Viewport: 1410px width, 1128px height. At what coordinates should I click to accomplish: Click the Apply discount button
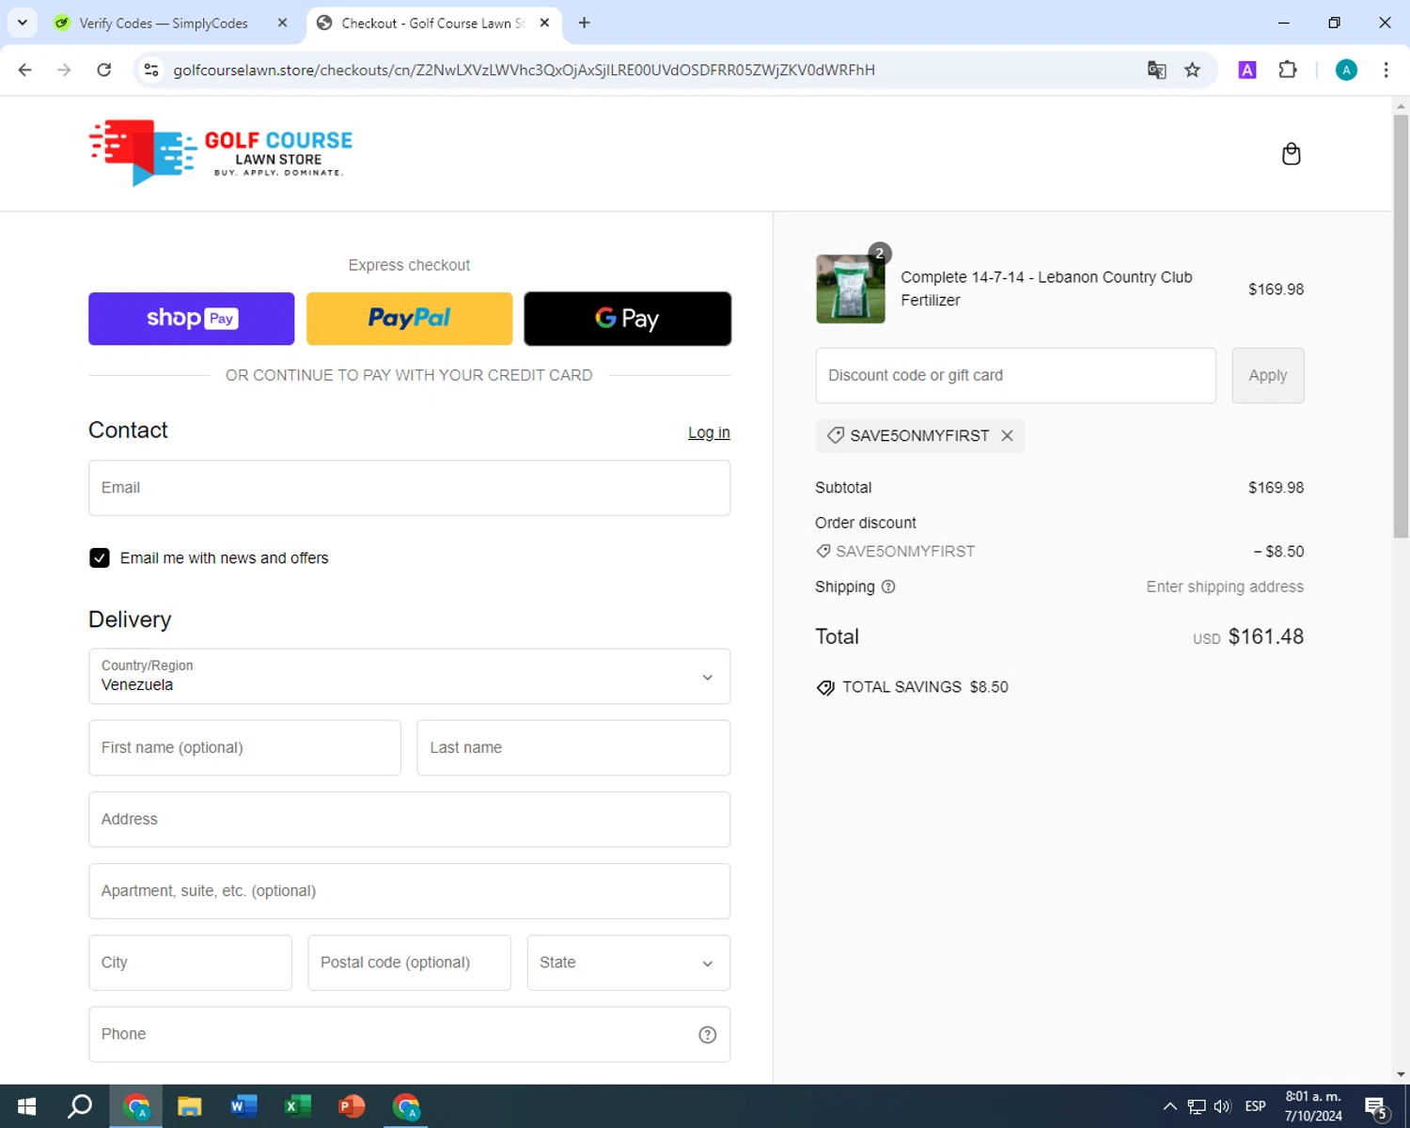[1267, 375]
